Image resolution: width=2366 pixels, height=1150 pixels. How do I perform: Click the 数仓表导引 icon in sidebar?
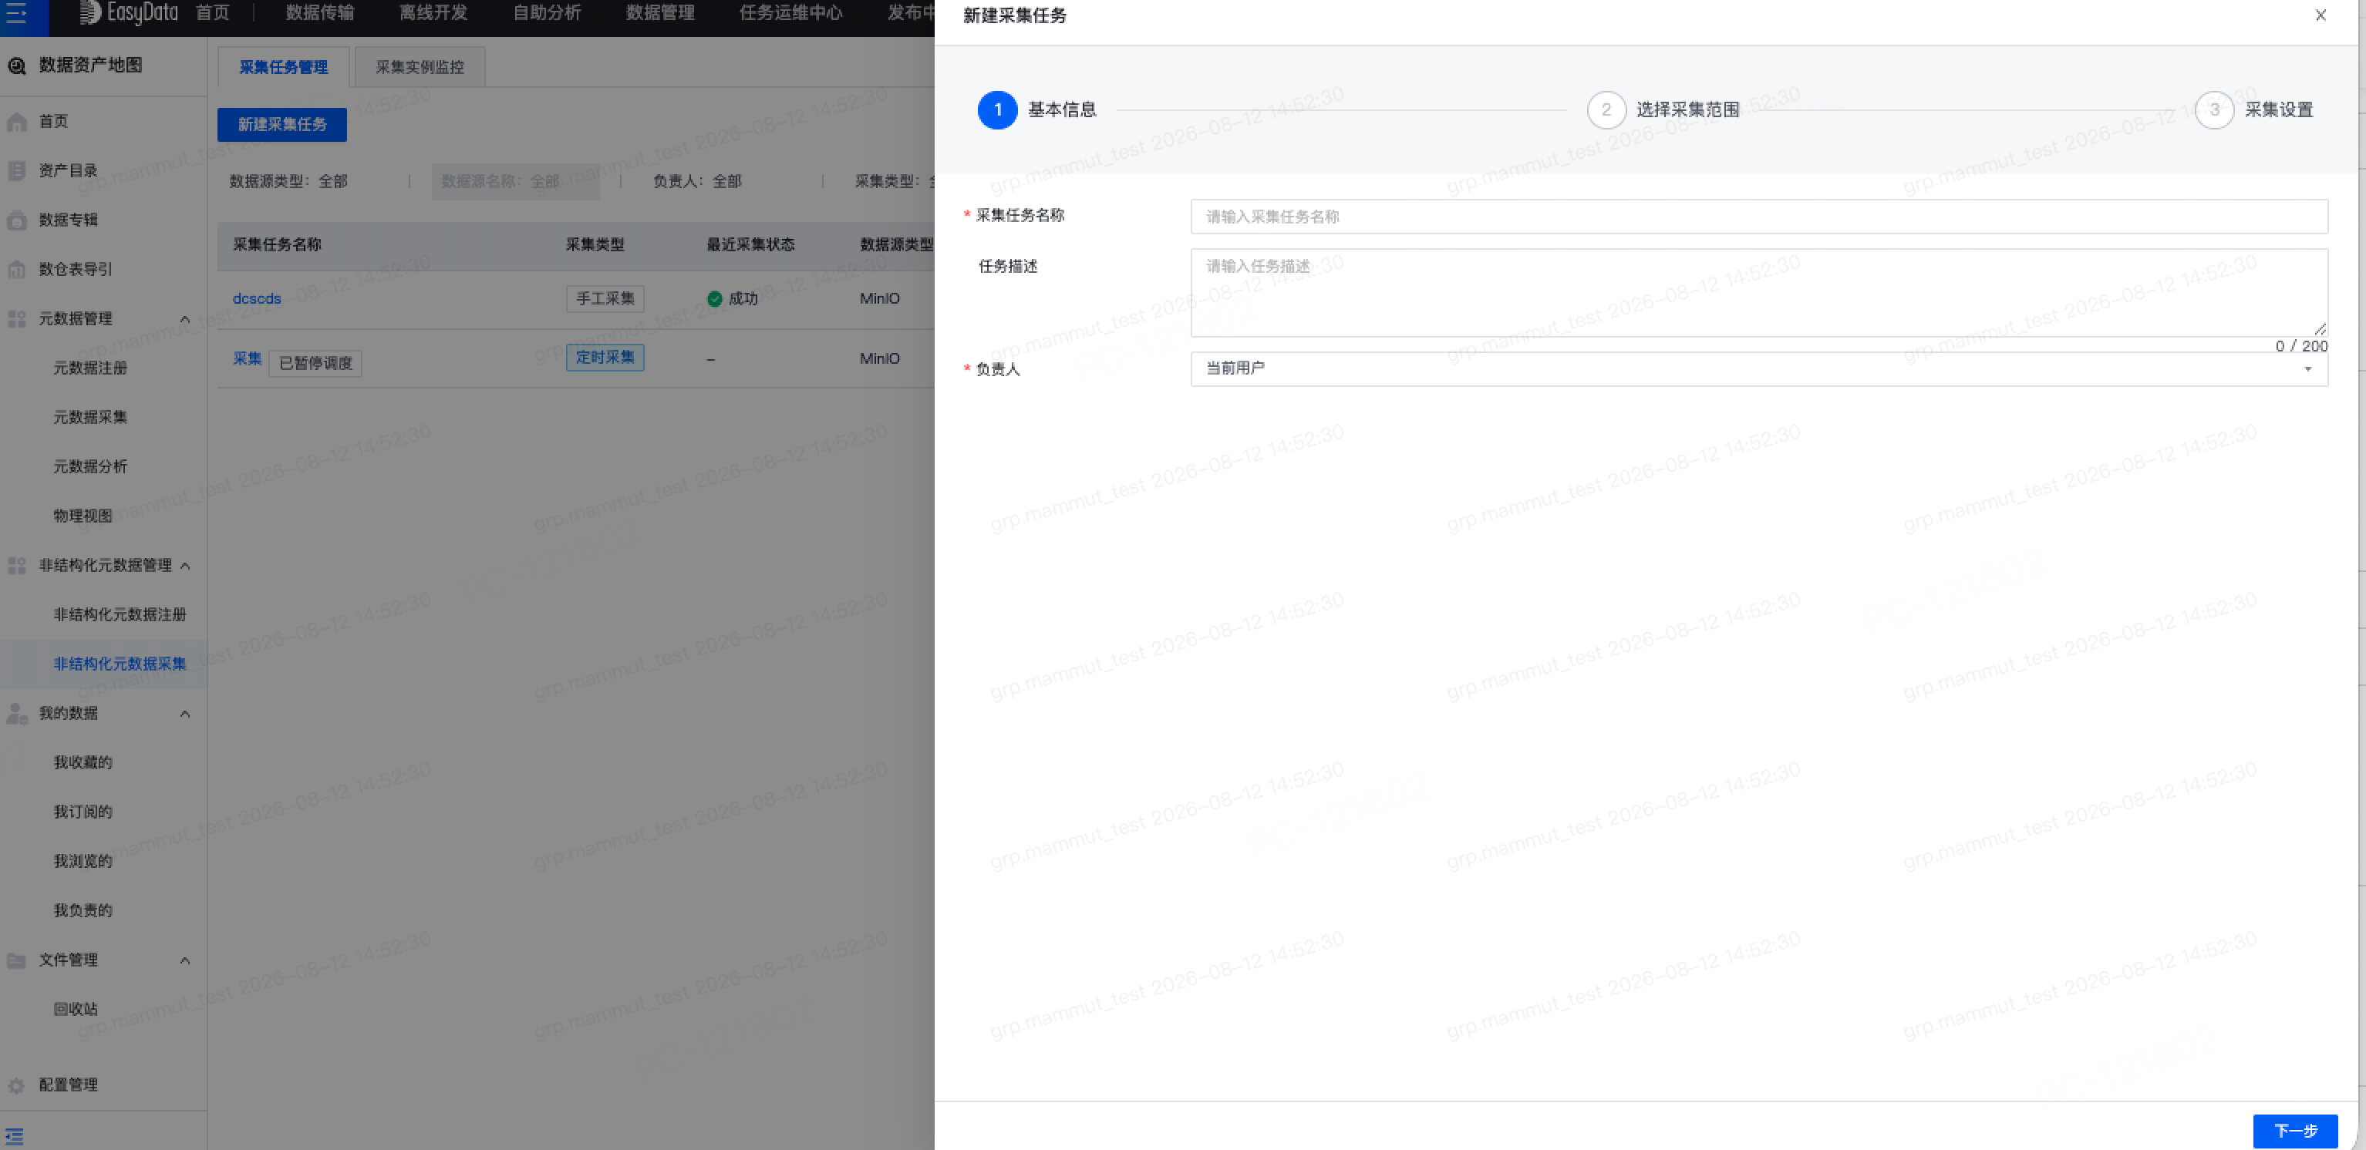[x=16, y=270]
